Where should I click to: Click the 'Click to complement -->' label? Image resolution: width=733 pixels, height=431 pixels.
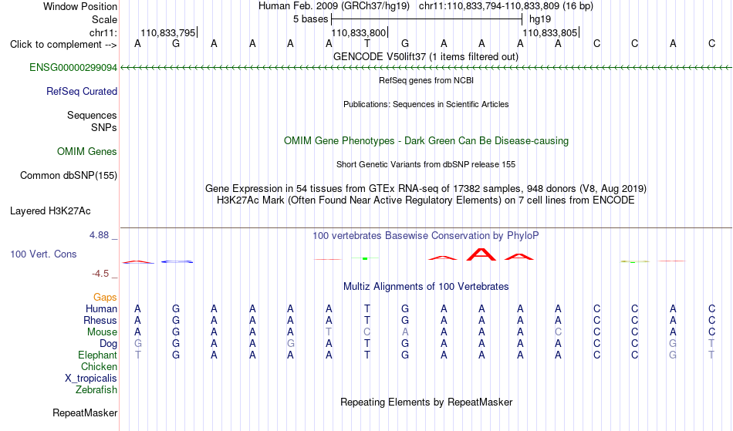click(63, 45)
